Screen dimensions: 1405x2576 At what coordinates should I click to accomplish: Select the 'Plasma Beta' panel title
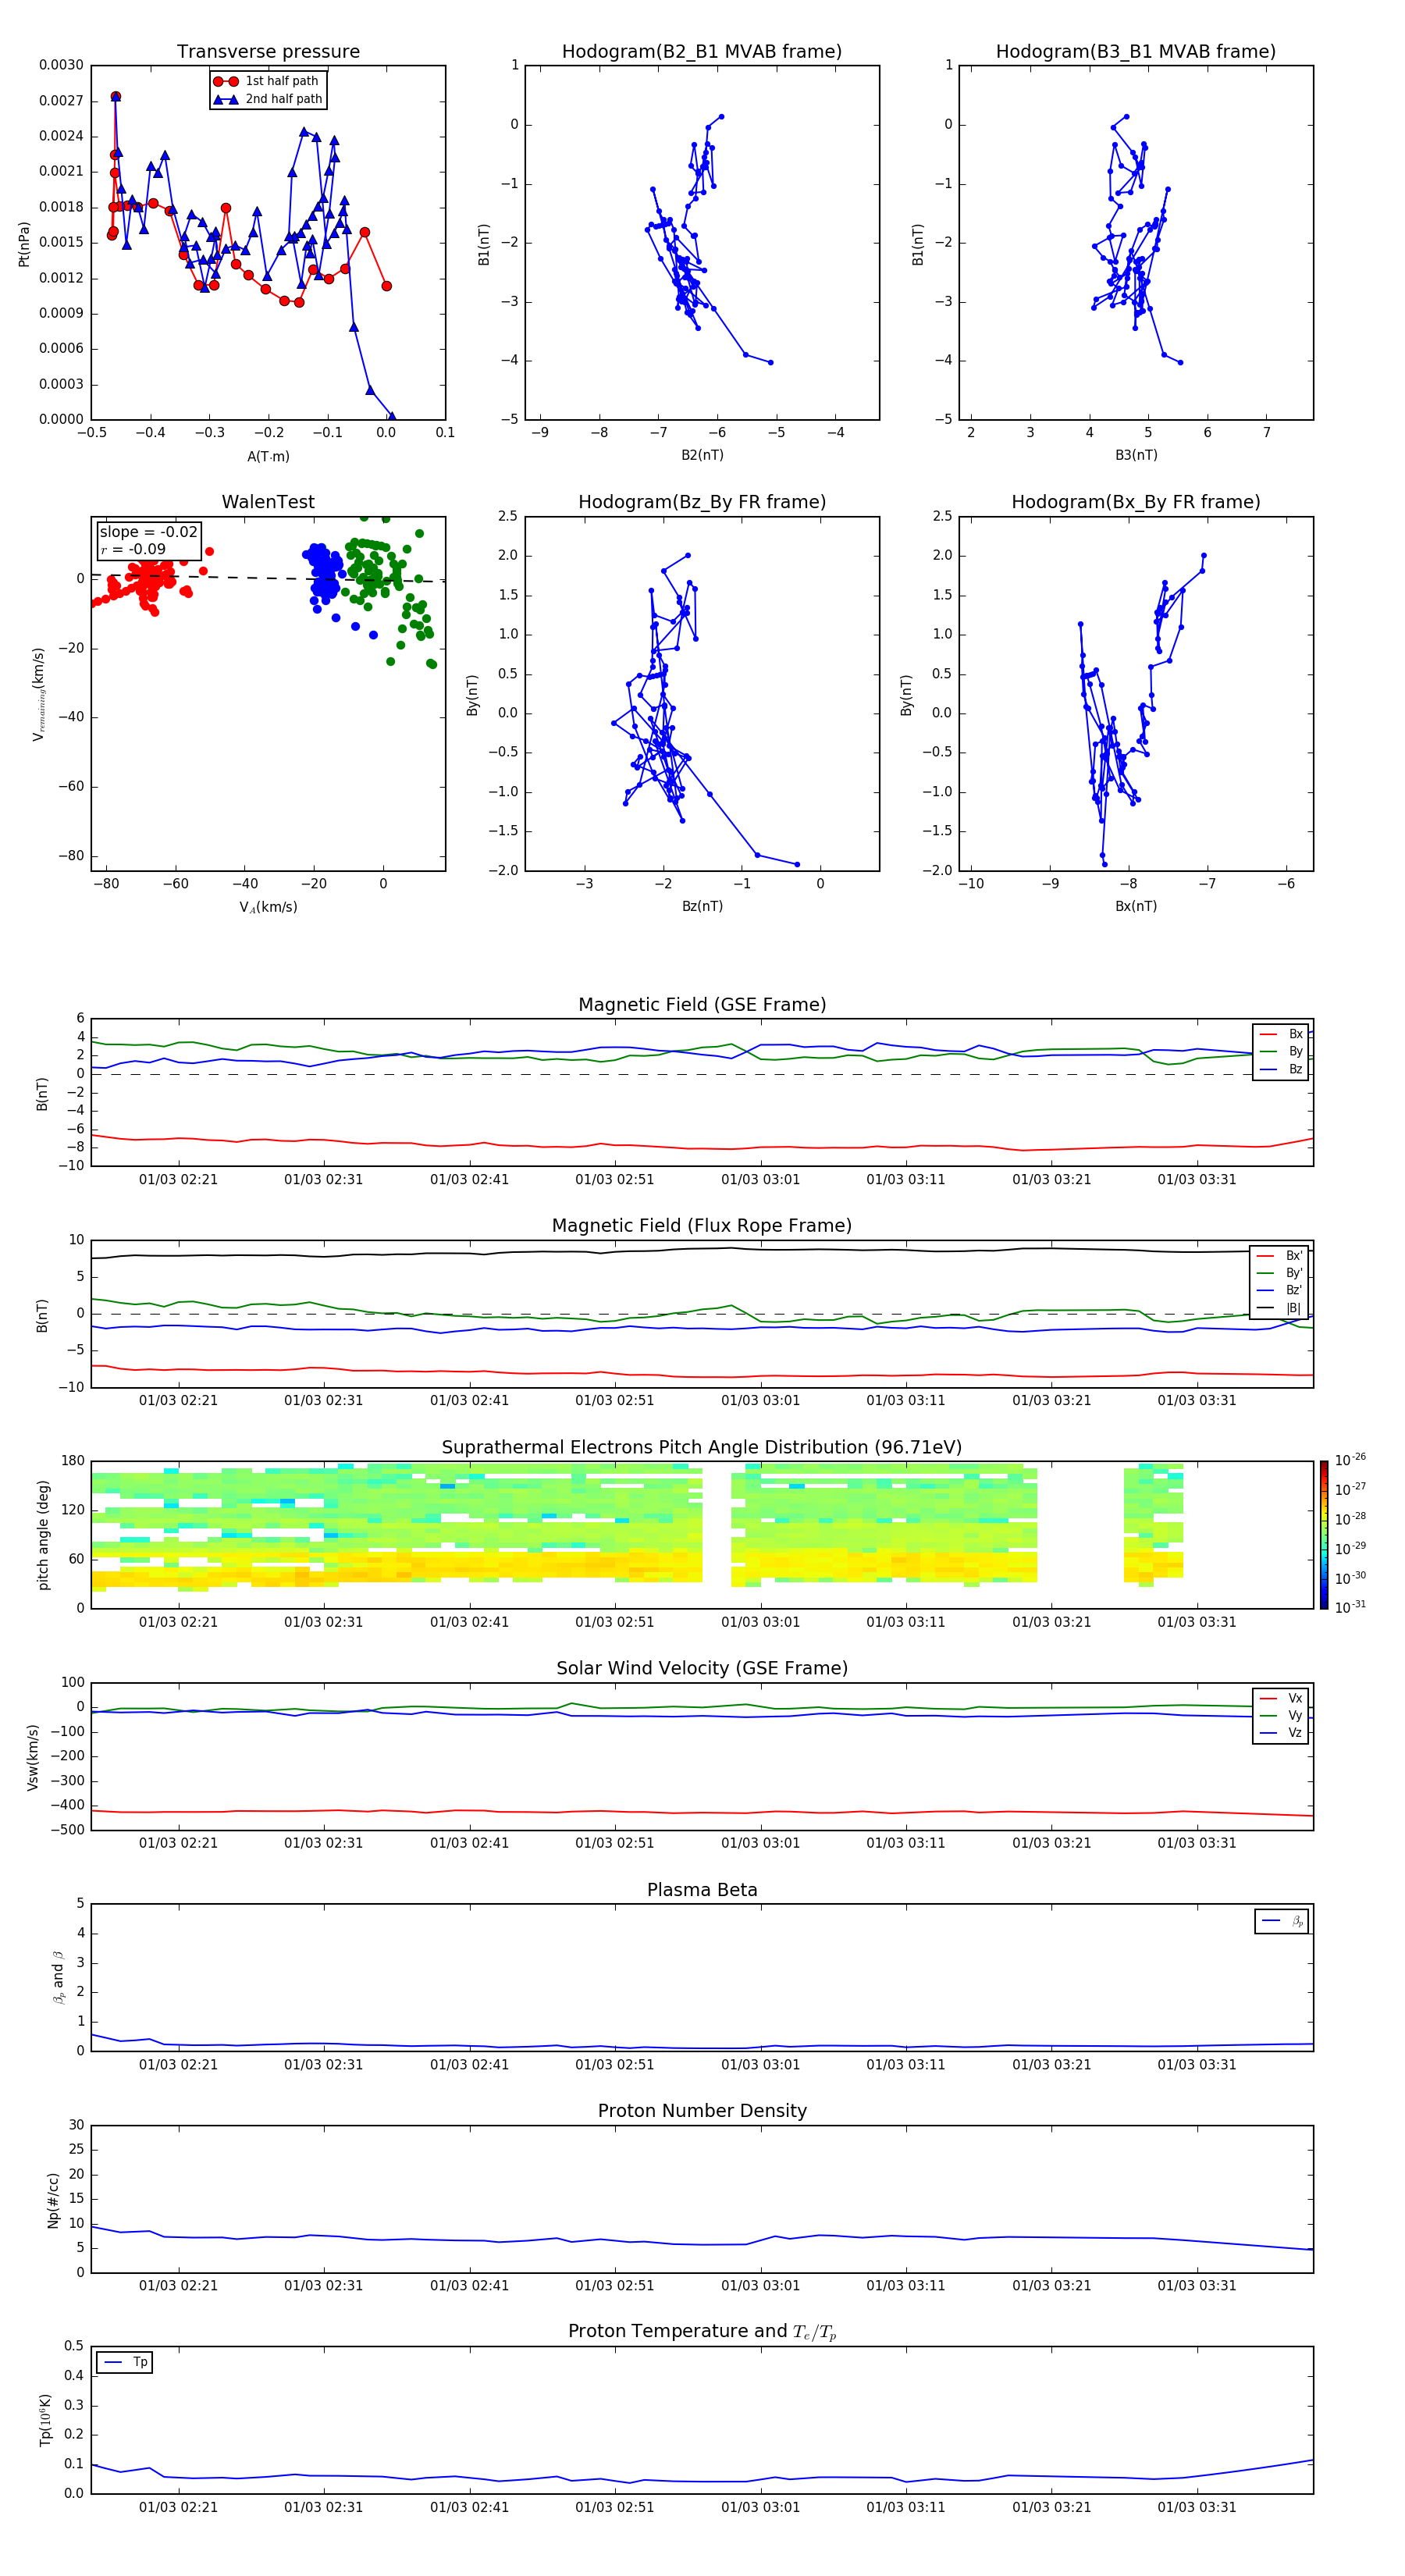click(702, 1890)
